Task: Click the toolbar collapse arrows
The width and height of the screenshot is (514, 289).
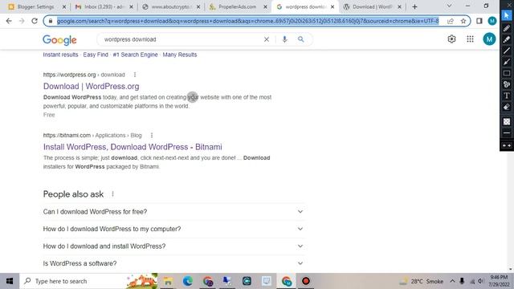Action: tap(507, 145)
